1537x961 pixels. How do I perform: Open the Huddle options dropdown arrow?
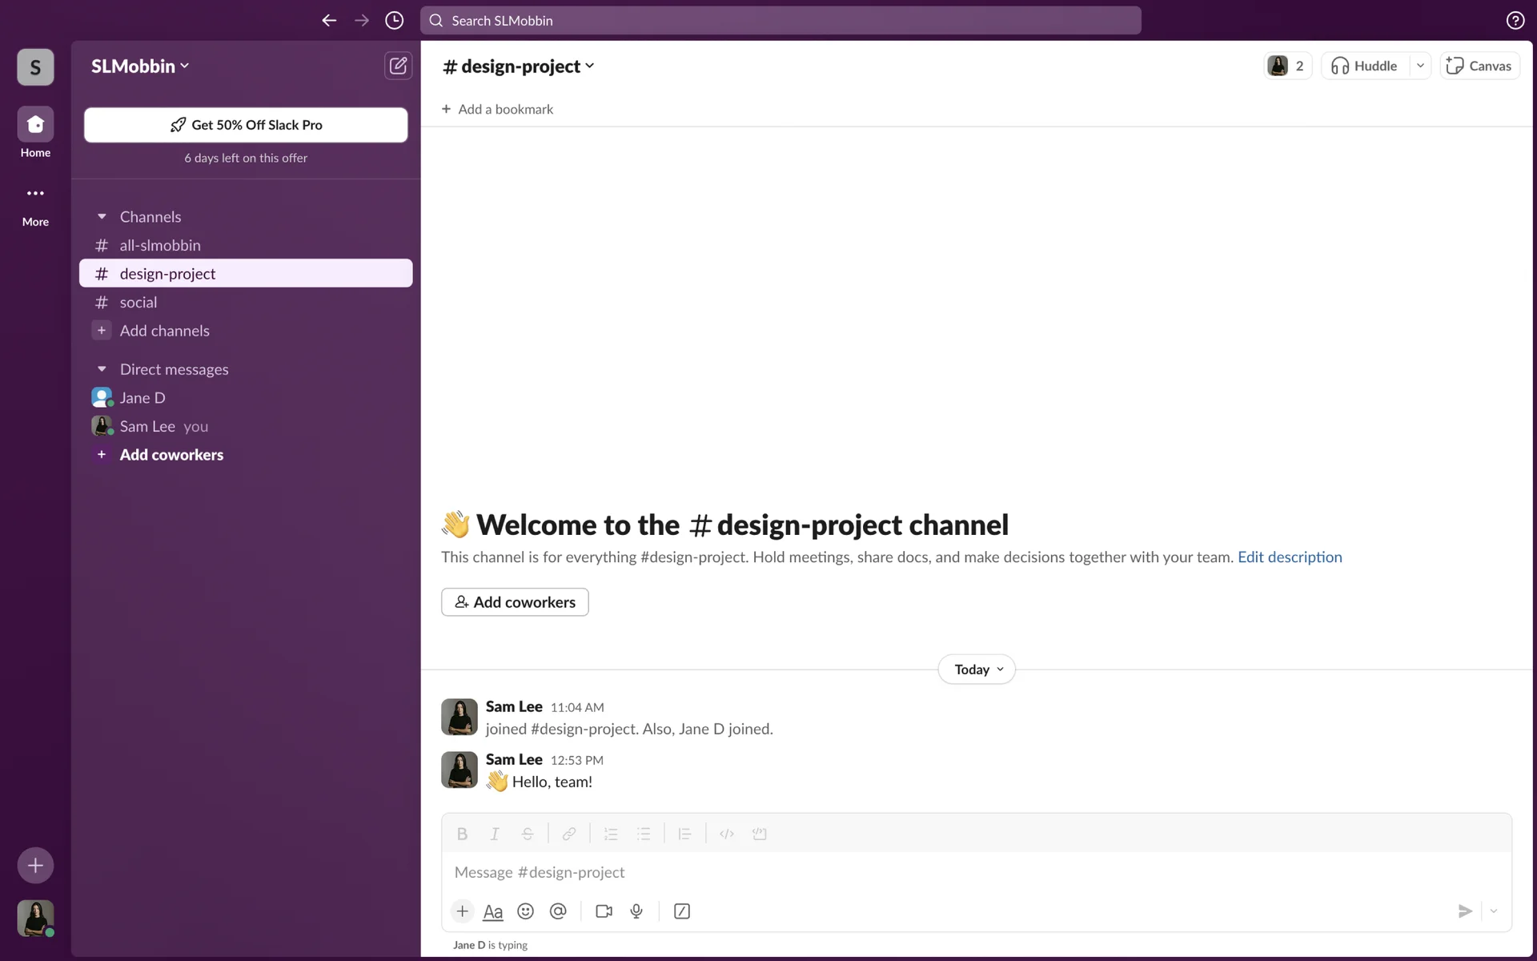[1420, 66]
